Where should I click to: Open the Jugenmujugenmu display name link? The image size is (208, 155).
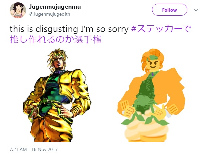point(55,7)
